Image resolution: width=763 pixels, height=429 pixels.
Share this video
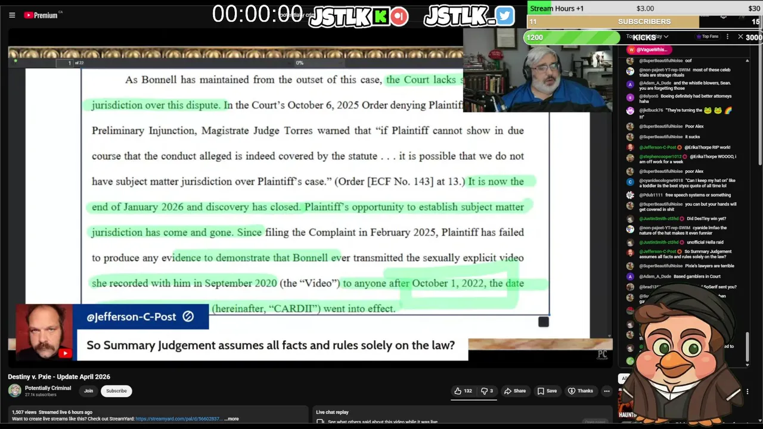pos(515,391)
